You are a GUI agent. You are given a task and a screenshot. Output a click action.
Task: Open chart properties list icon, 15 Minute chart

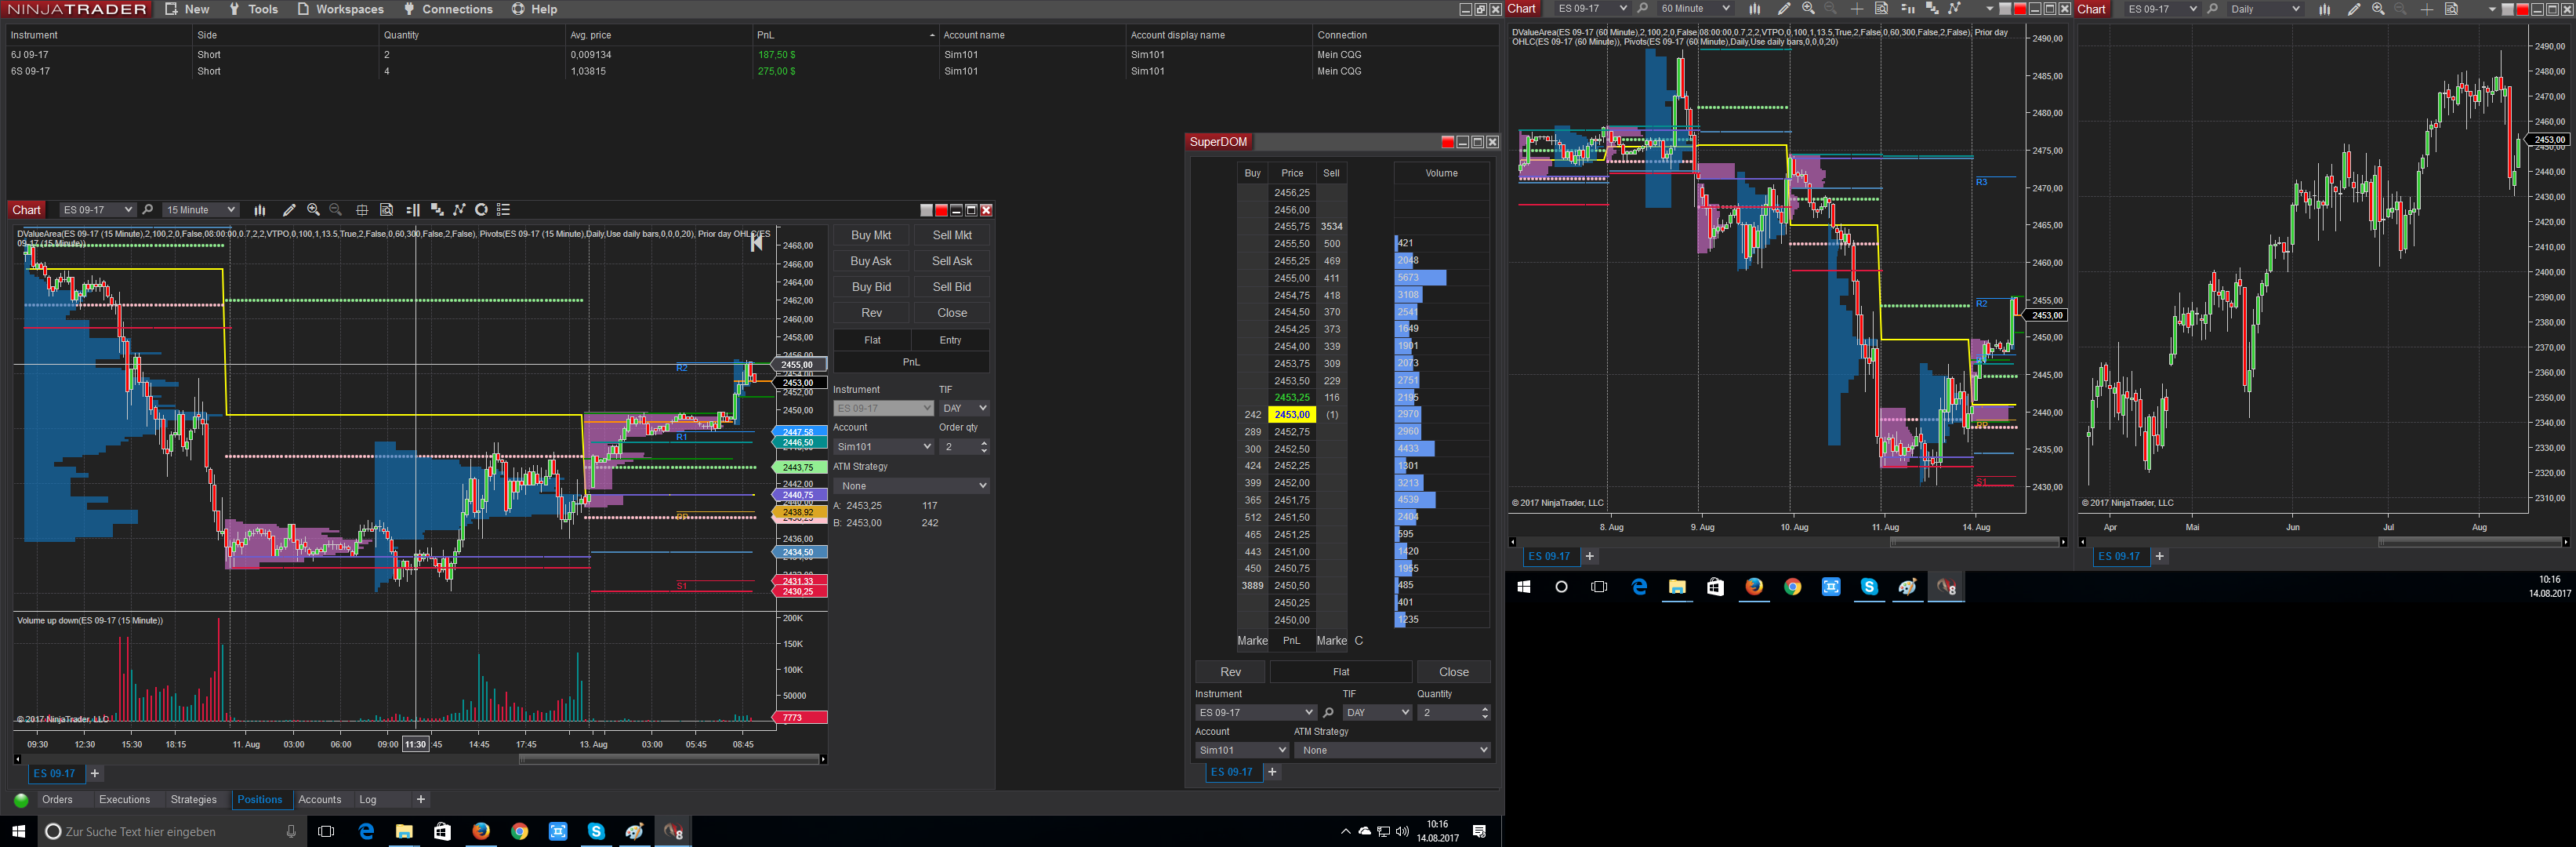pos(504,210)
